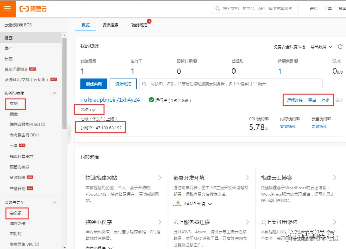
Task: Open 工单 in the top menu
Action: pyautogui.click(x=328, y=8)
